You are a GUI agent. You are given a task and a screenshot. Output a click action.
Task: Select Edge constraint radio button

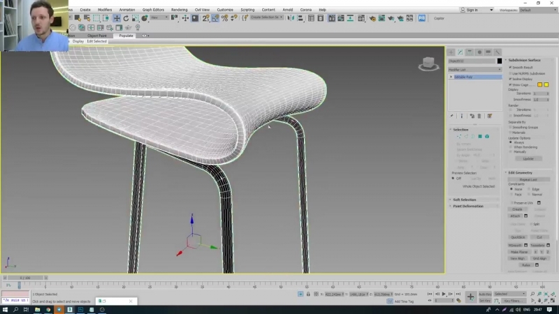pyautogui.click(x=529, y=189)
